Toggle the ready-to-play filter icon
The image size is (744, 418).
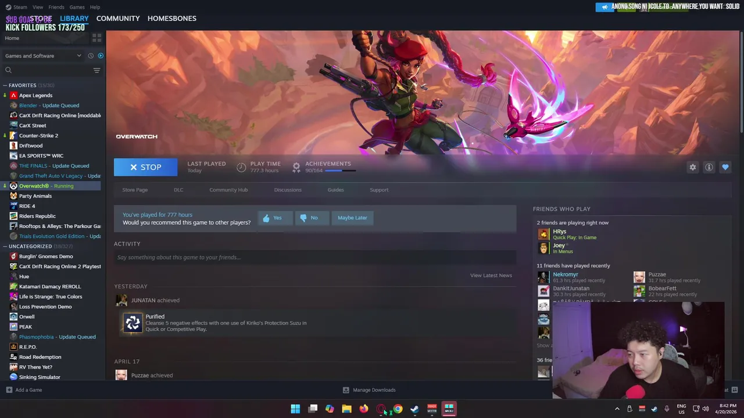pyautogui.click(x=101, y=56)
